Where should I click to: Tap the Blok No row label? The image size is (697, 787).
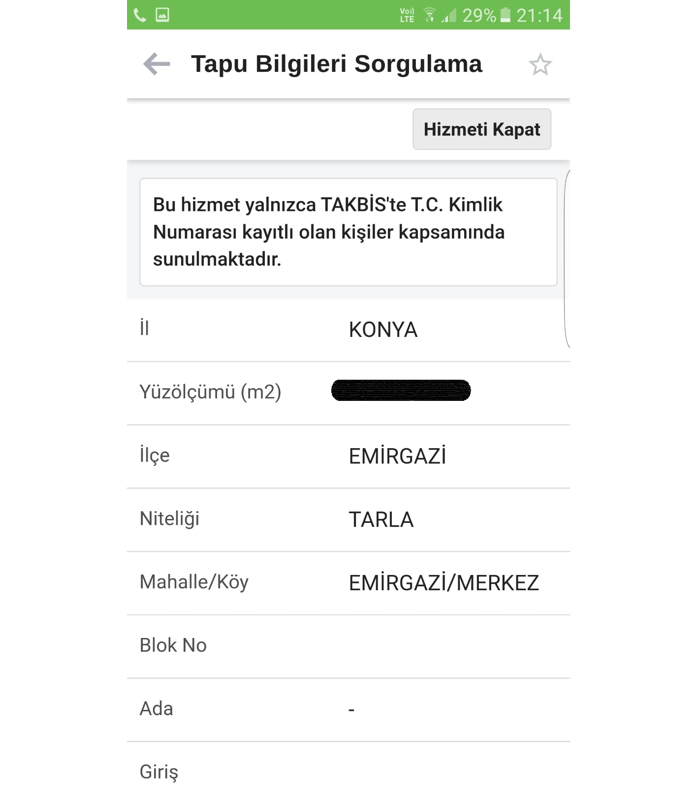[x=173, y=645]
